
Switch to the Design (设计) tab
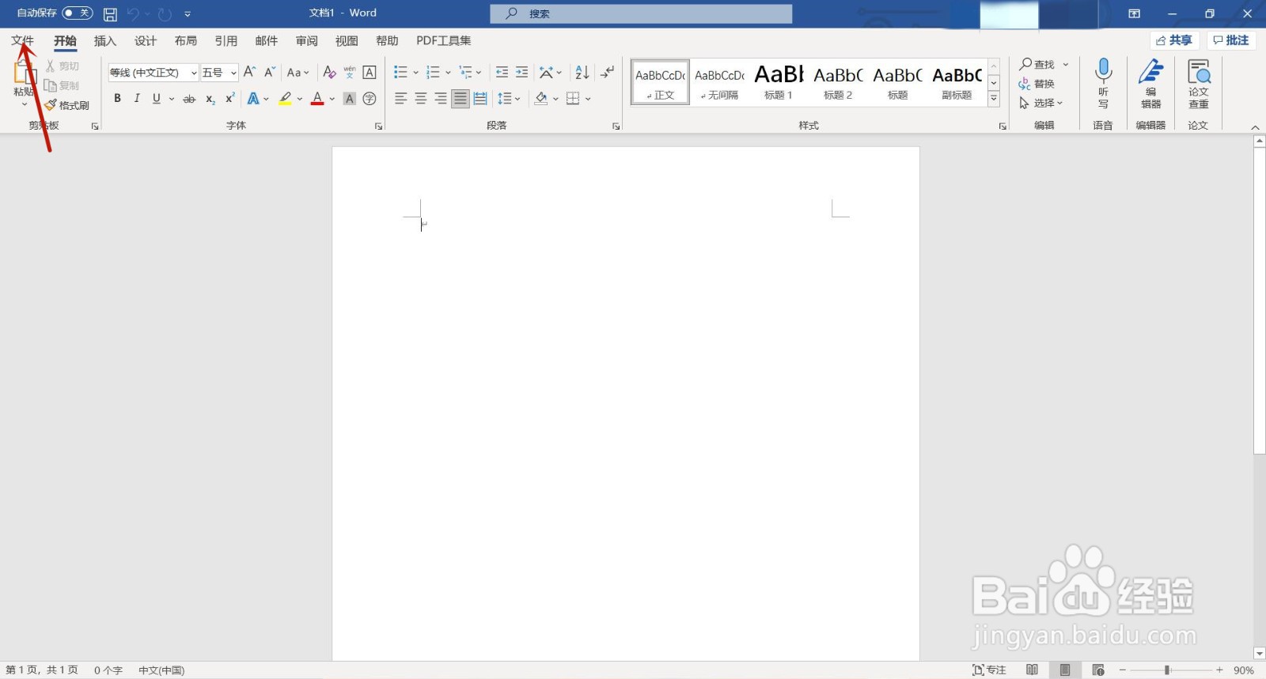tap(146, 41)
